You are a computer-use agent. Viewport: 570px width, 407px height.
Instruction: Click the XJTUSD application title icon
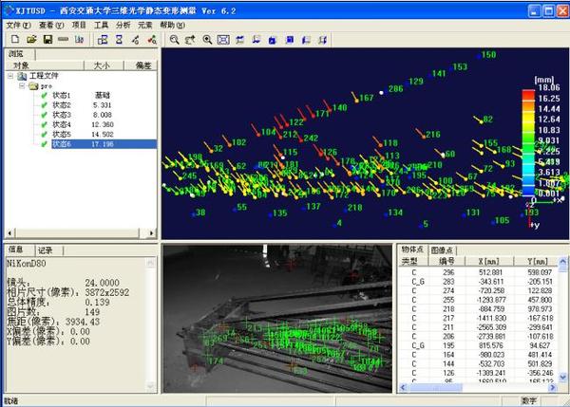(x=8, y=9)
